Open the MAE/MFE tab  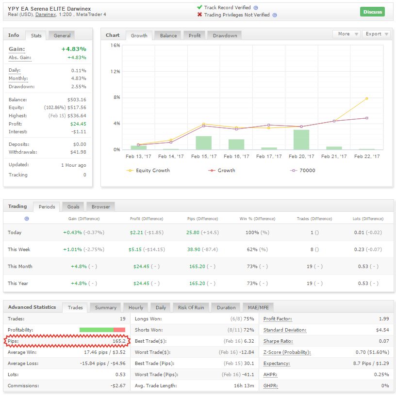[x=258, y=308]
